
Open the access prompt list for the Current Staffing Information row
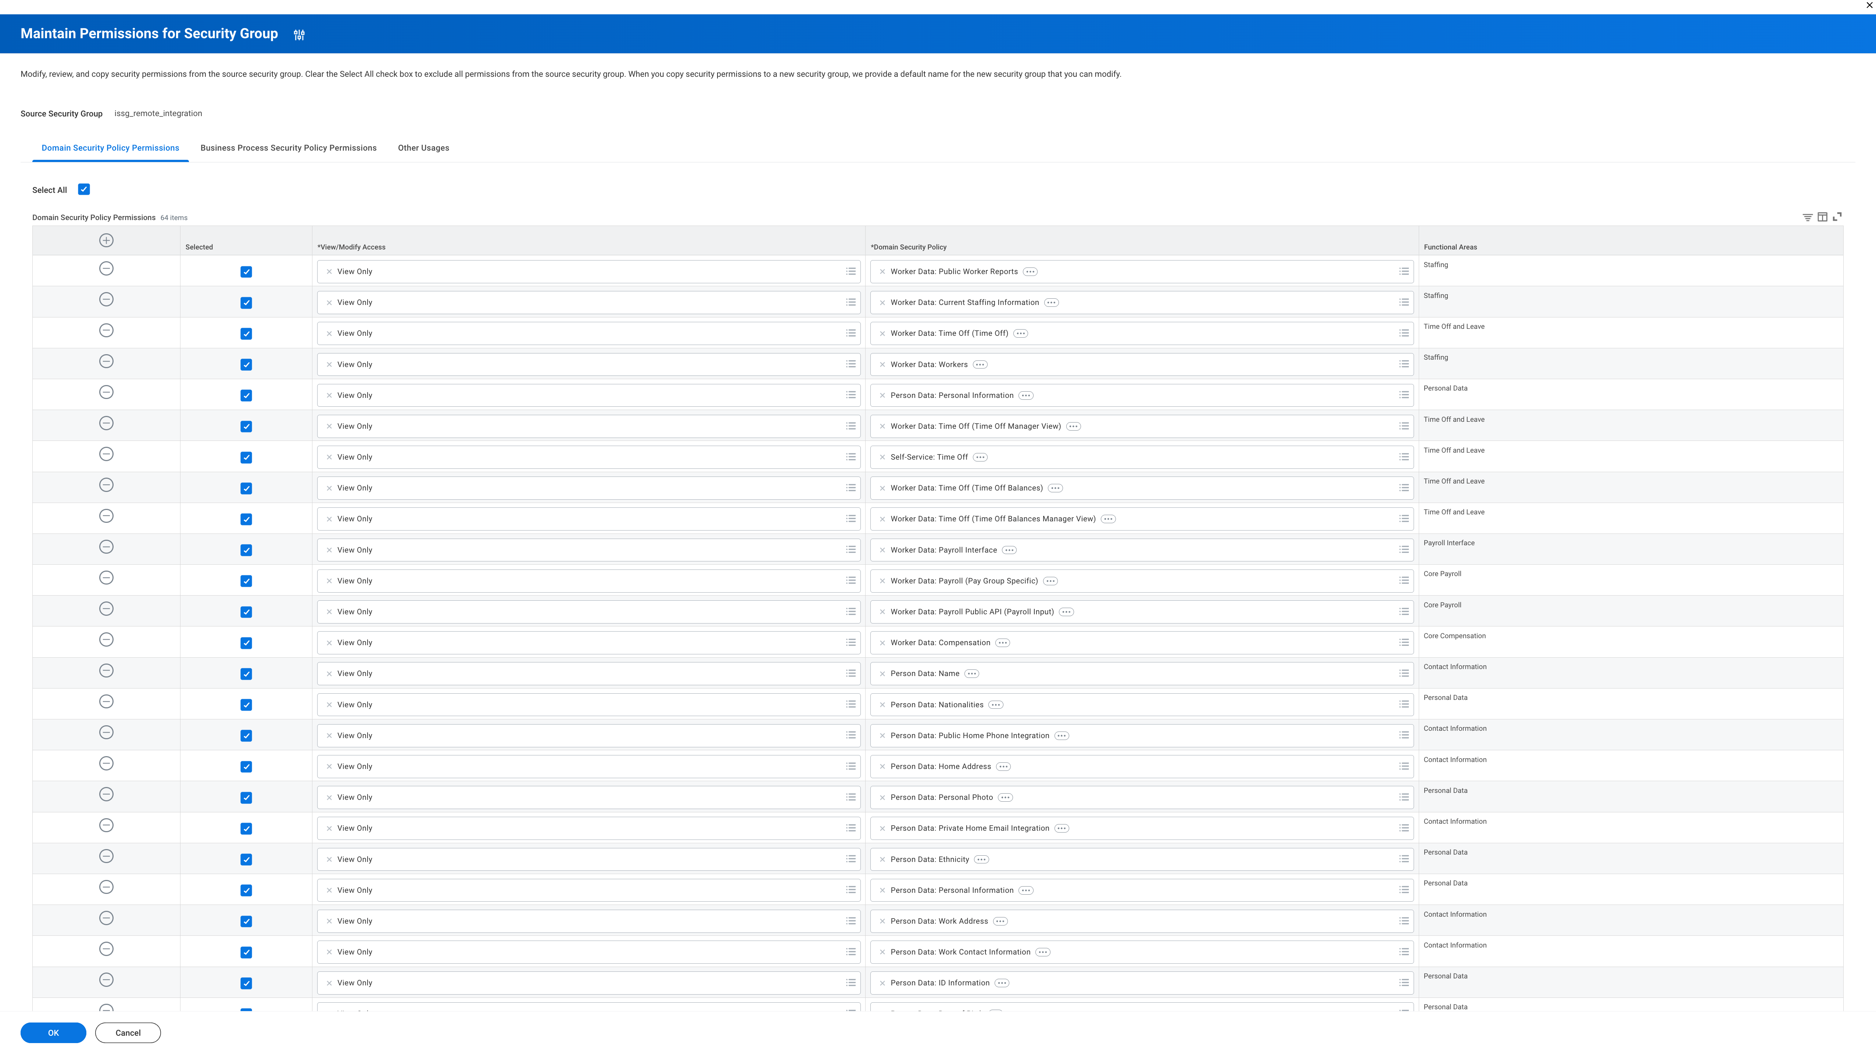[x=851, y=302]
